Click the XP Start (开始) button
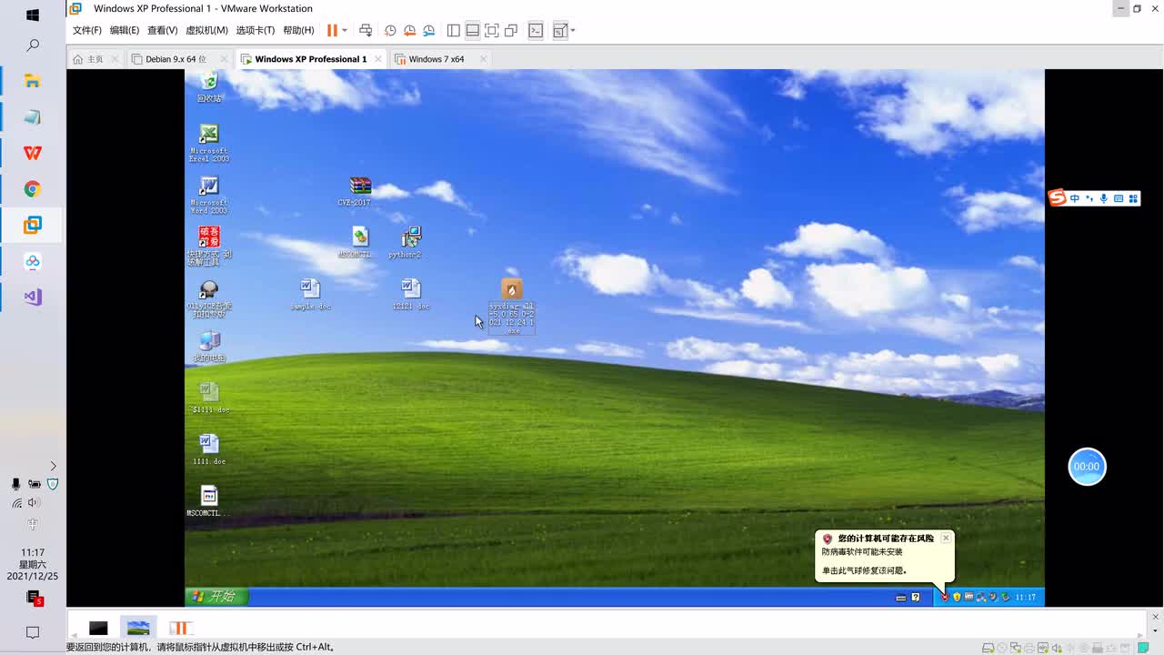The width and height of the screenshot is (1164, 655). pyautogui.click(x=216, y=597)
